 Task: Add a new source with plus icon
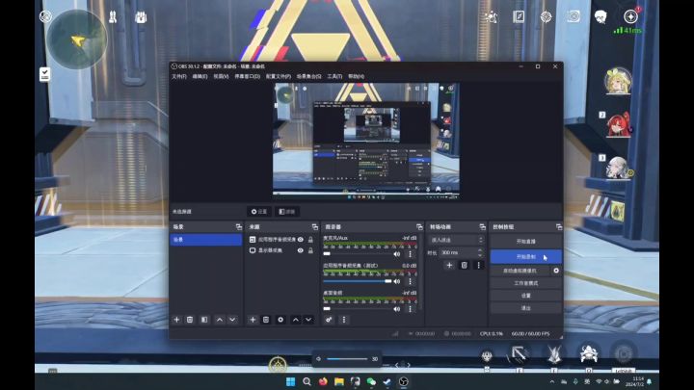(x=253, y=320)
